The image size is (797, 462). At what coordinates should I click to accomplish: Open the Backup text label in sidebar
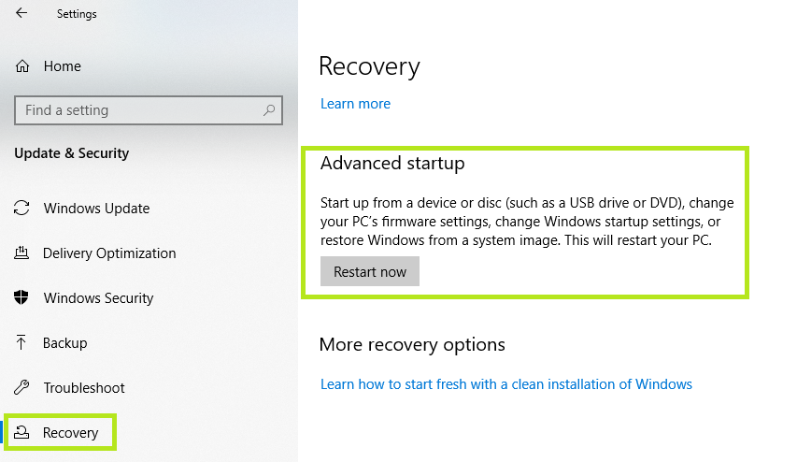pos(64,343)
